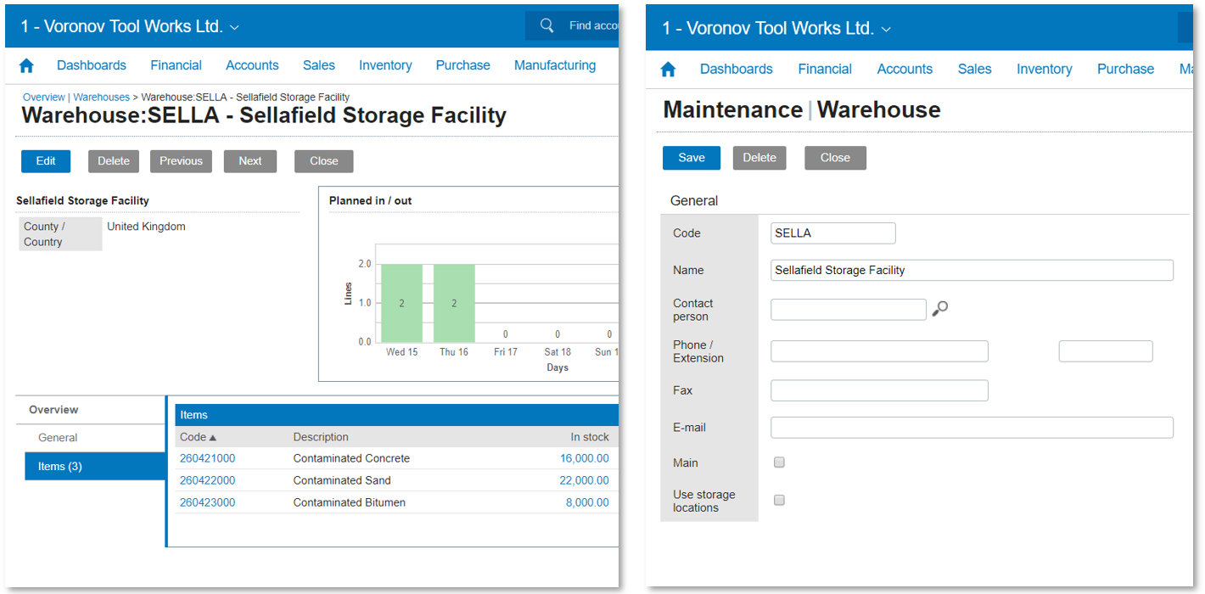Click the Edit button
This screenshot has width=1205, height=594.
46,161
